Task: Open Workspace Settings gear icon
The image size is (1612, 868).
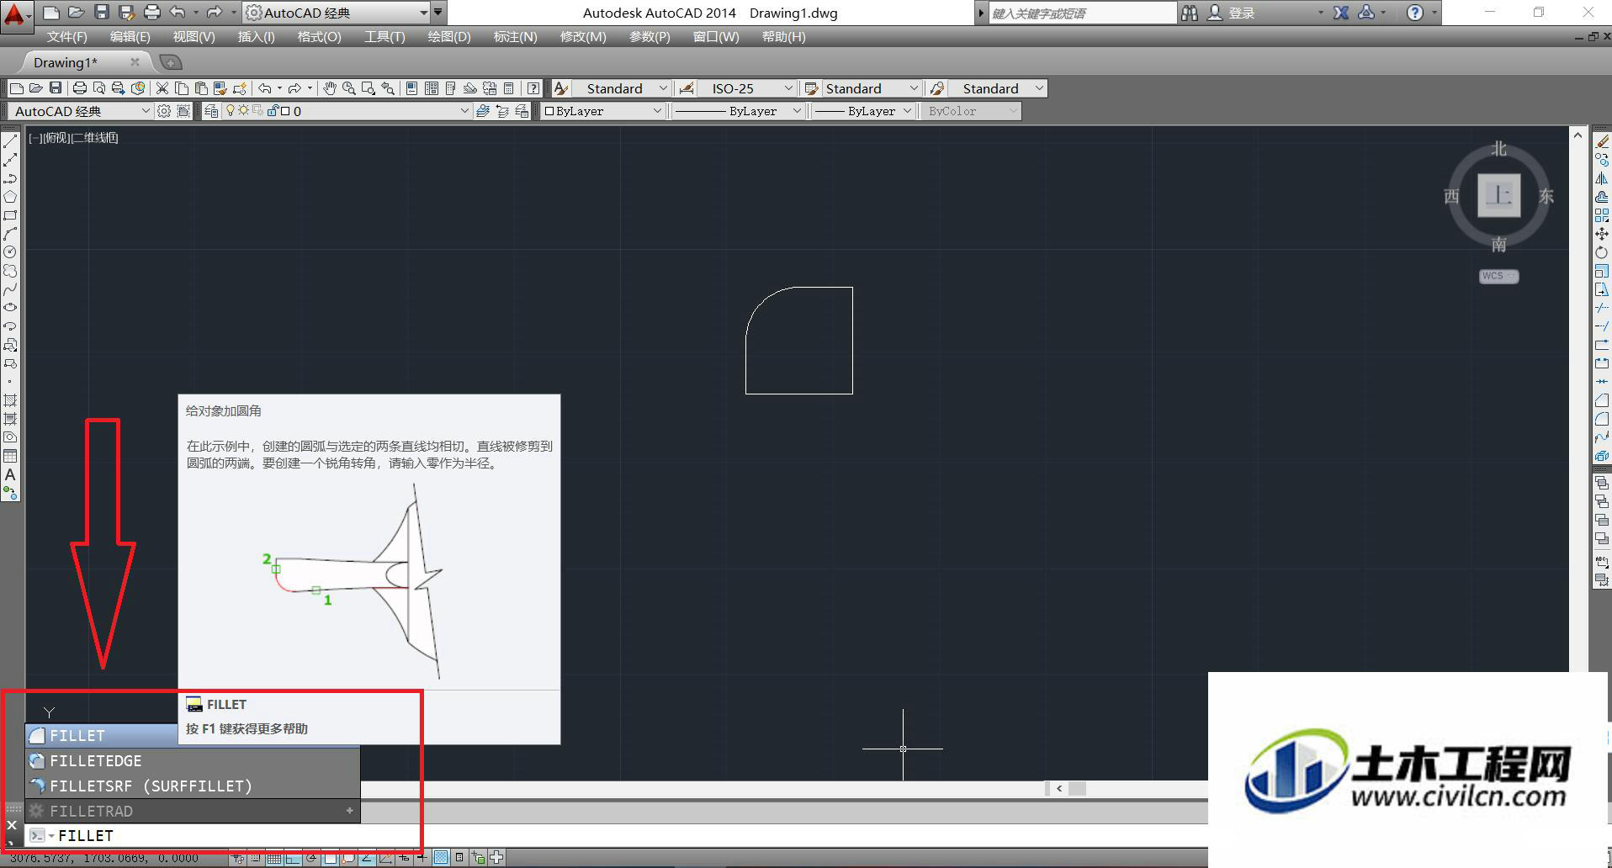Action: (x=164, y=111)
